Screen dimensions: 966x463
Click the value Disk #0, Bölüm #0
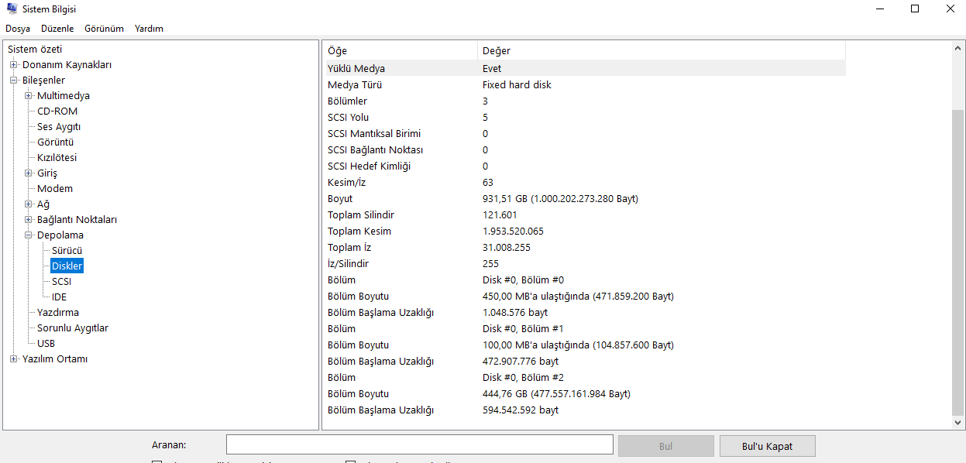pyautogui.click(x=523, y=280)
